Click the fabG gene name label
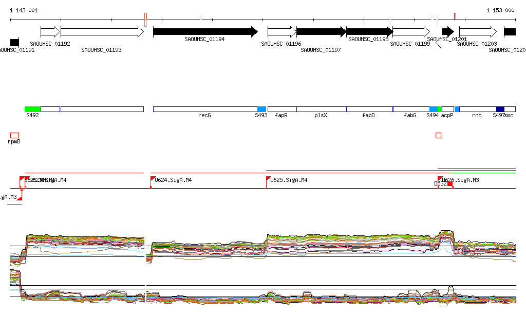Screen dimensions: 526x314 [410, 116]
